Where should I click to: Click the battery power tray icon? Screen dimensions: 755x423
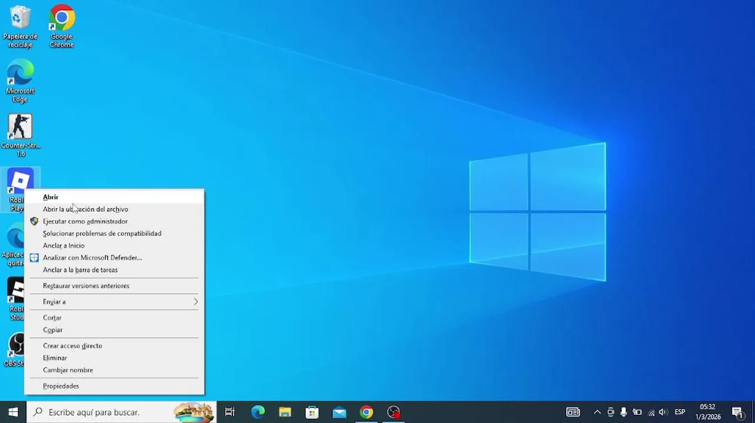tap(637, 412)
